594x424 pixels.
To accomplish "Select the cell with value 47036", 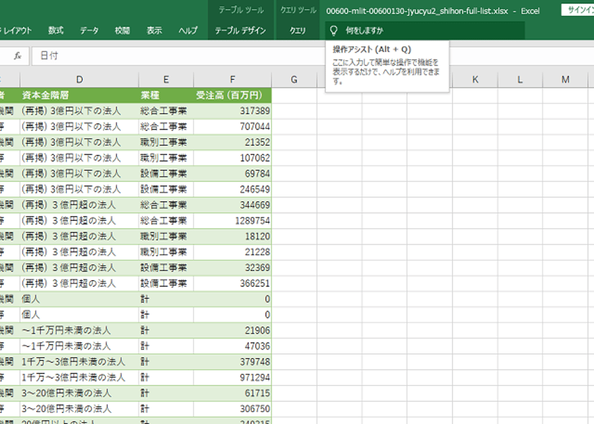I will click(232, 346).
